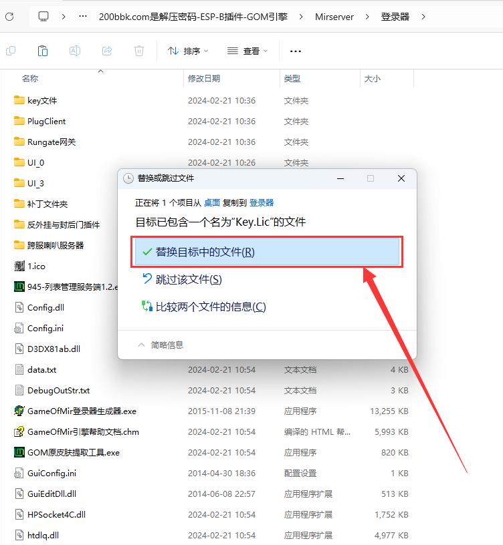Select the GuiConfig.ini file
The width and height of the screenshot is (503, 545).
coord(45,473)
